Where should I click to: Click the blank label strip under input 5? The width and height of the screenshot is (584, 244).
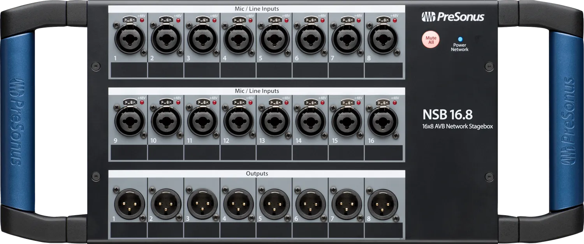(274, 70)
